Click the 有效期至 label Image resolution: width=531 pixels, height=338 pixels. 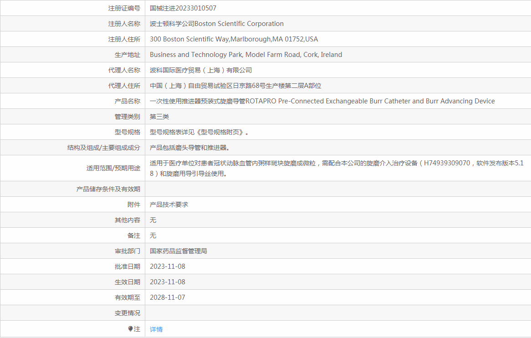(x=128, y=298)
